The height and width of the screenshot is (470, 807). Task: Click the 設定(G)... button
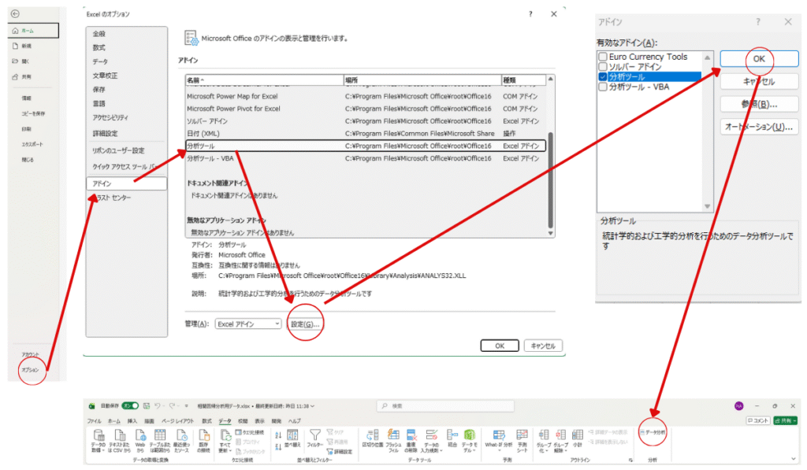coord(306,324)
